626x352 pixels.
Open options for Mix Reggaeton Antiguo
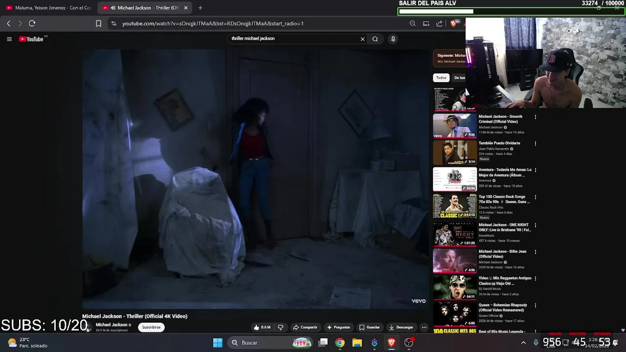(x=536, y=279)
